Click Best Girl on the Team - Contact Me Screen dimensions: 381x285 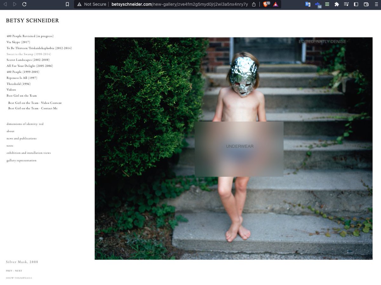(x=33, y=109)
